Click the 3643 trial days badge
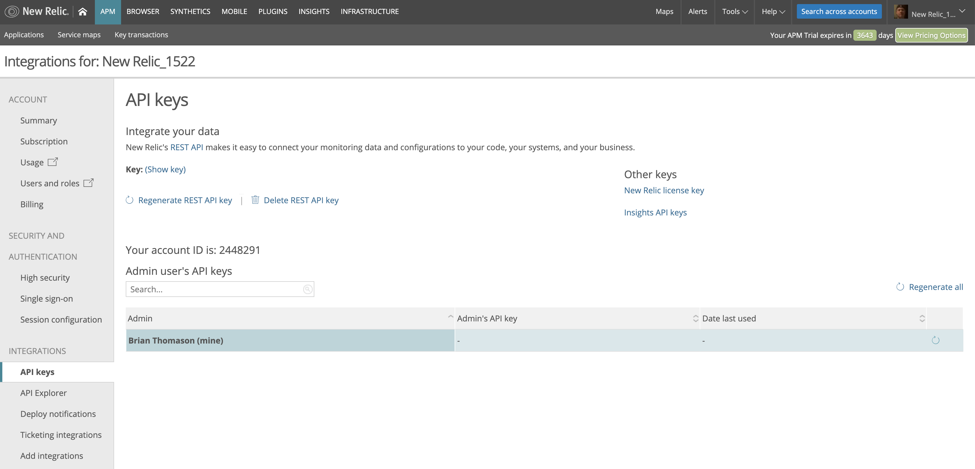Viewport: 975px width, 469px height. (864, 35)
